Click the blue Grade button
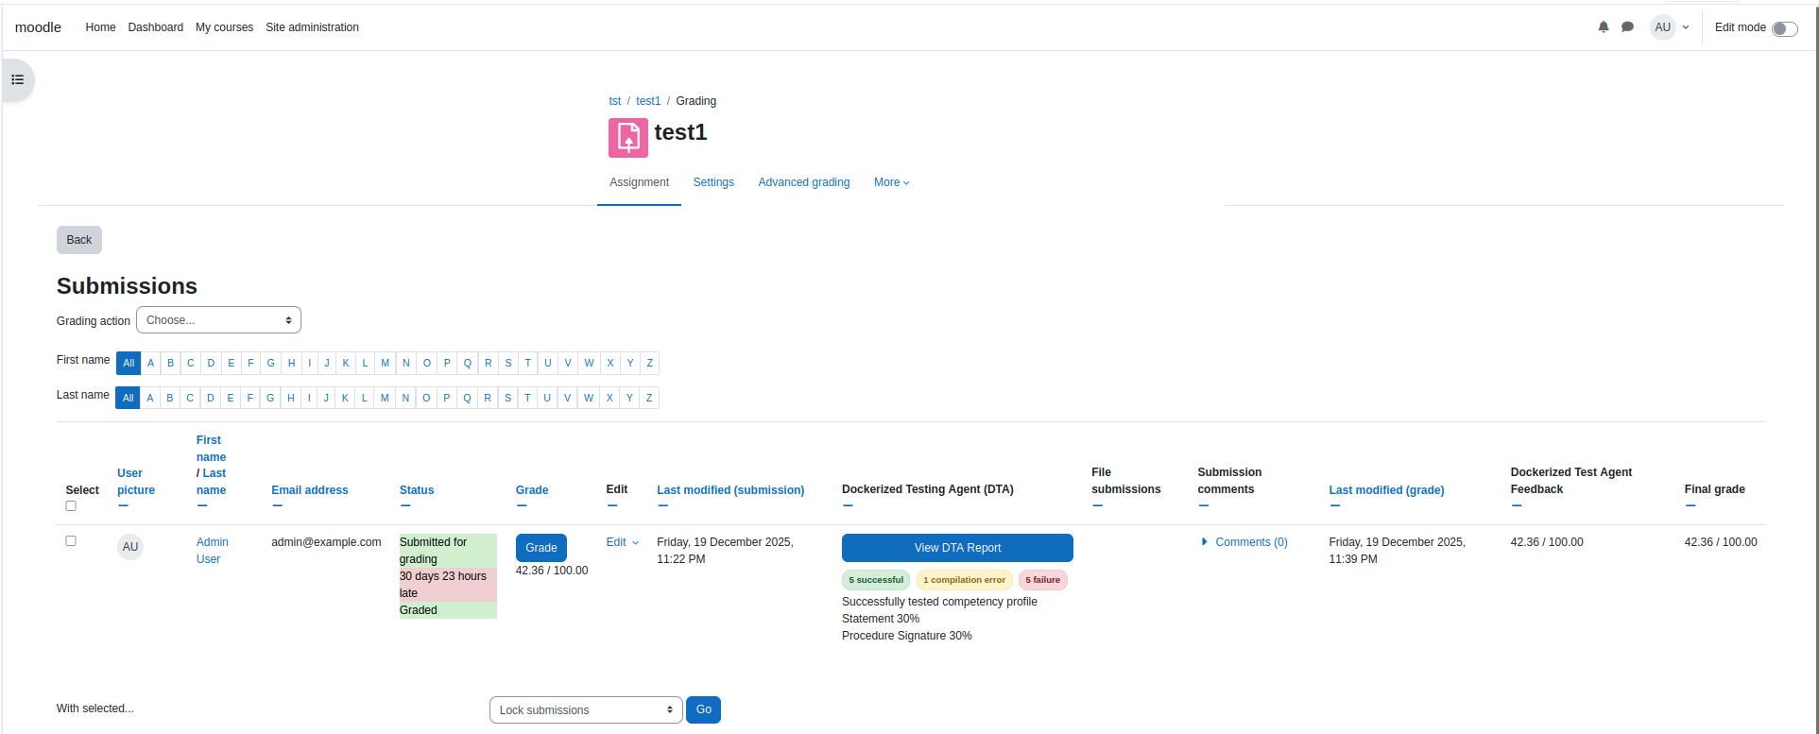Image resolution: width=1819 pixels, height=734 pixels. tap(541, 548)
